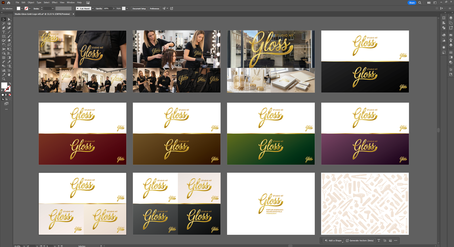
Task: Select the Magic Wand tool
Action: pos(4,24)
